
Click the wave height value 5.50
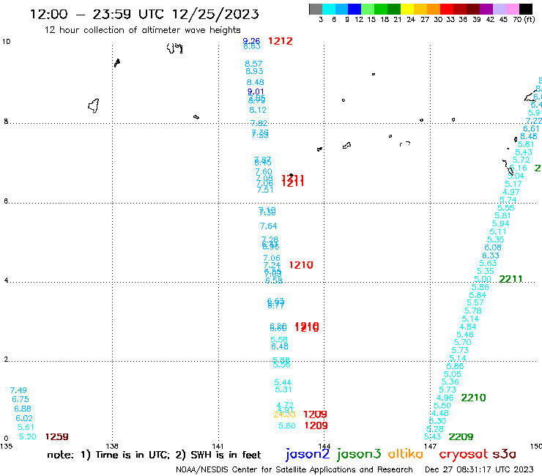[442, 406]
